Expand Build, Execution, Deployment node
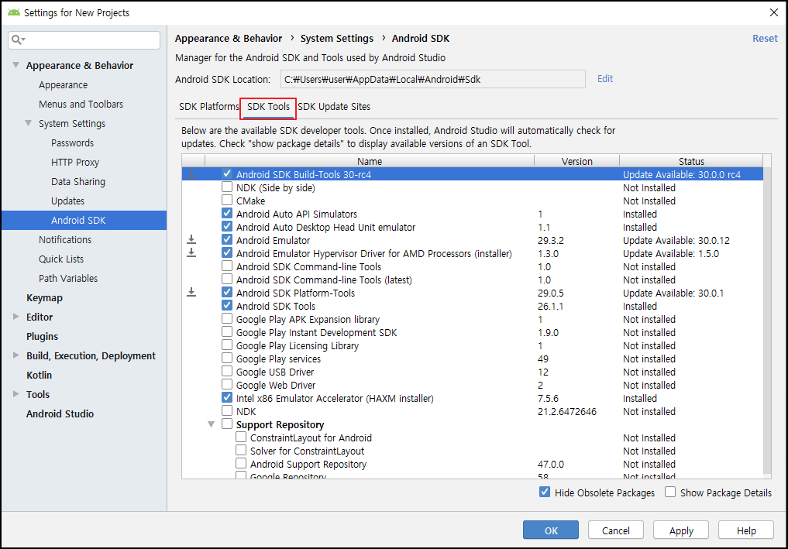Image resolution: width=788 pixels, height=549 pixels. click(16, 355)
